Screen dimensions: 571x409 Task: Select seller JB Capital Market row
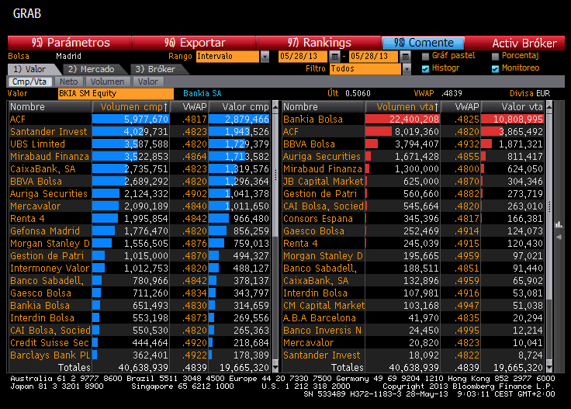pos(414,182)
